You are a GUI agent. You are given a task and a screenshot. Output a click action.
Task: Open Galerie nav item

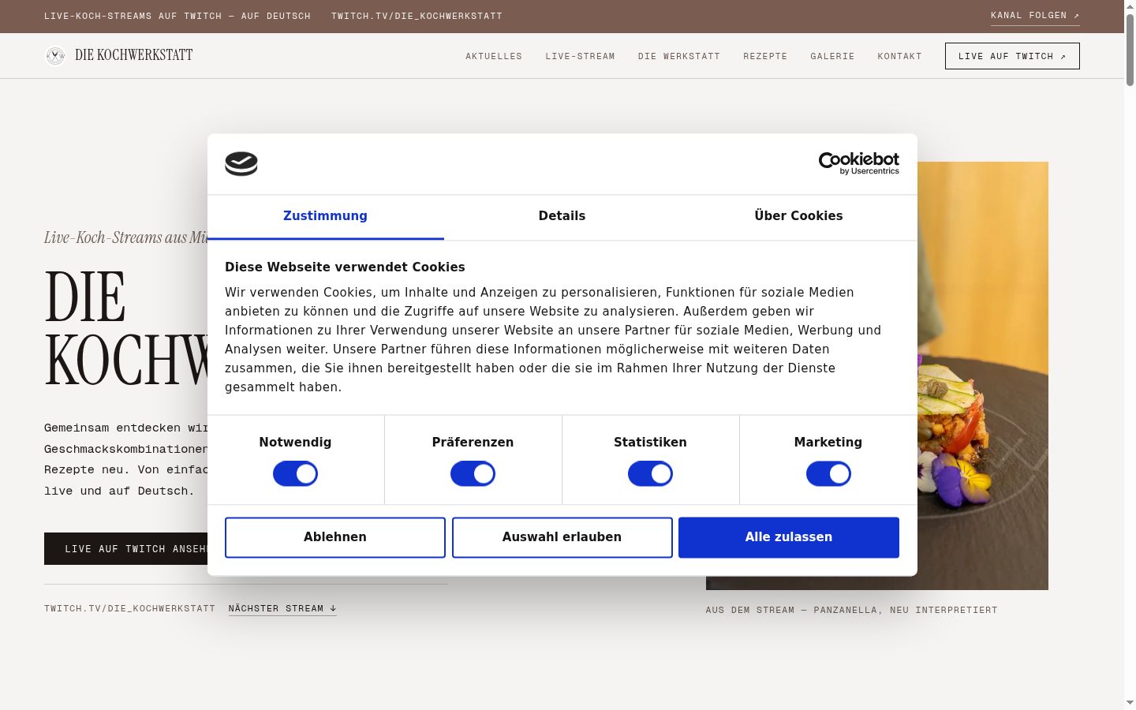[x=832, y=56]
